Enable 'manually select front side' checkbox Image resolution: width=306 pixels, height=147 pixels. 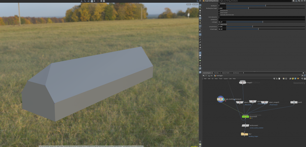coord(219,15)
